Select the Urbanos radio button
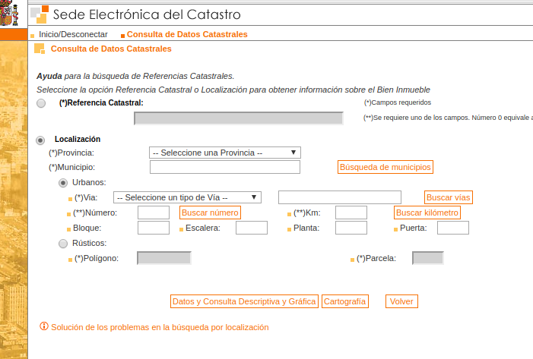The image size is (533, 359). click(x=63, y=183)
